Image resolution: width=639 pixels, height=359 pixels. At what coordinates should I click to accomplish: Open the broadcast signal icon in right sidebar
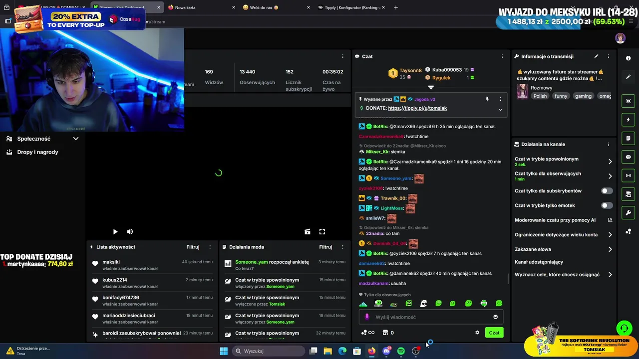pos(628,176)
